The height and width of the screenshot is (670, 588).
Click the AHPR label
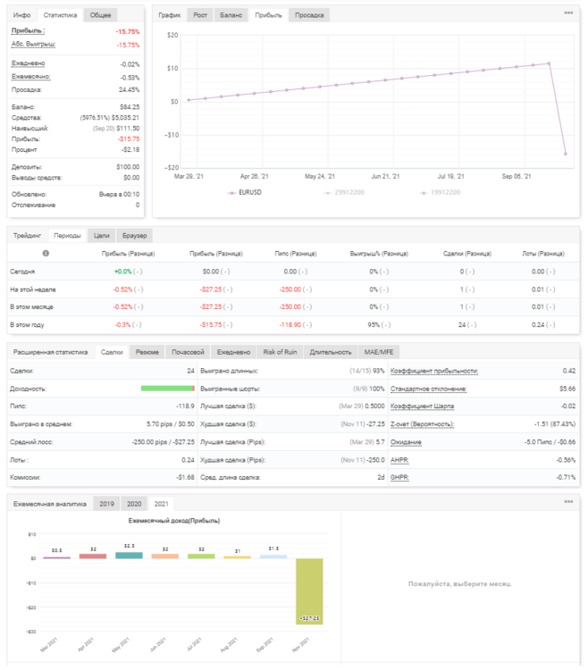(x=399, y=460)
